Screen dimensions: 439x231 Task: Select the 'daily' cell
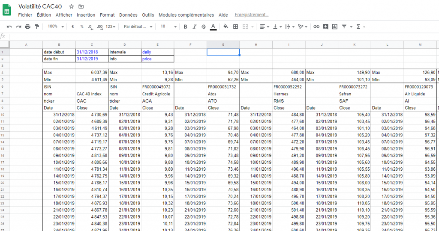(157, 52)
